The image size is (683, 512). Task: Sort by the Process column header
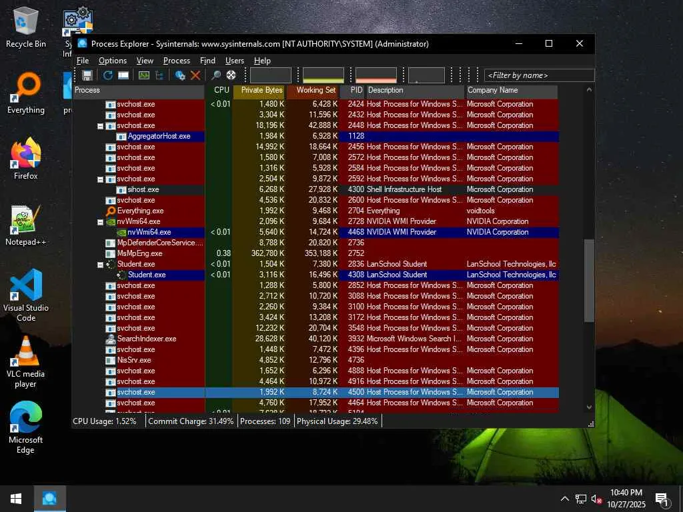(139, 90)
